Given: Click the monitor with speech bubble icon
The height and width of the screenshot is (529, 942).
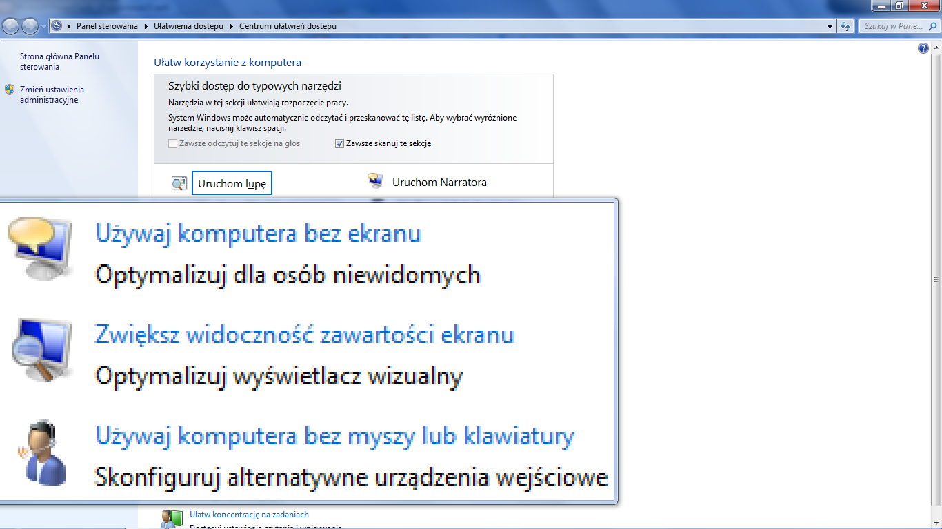Looking at the screenshot, I should [39, 247].
